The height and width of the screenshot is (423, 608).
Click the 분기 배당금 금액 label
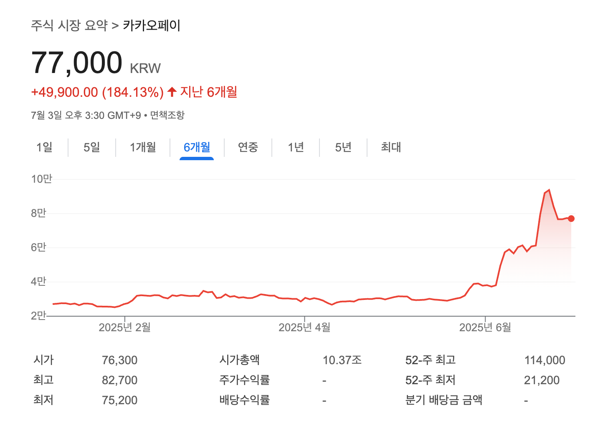coord(444,400)
